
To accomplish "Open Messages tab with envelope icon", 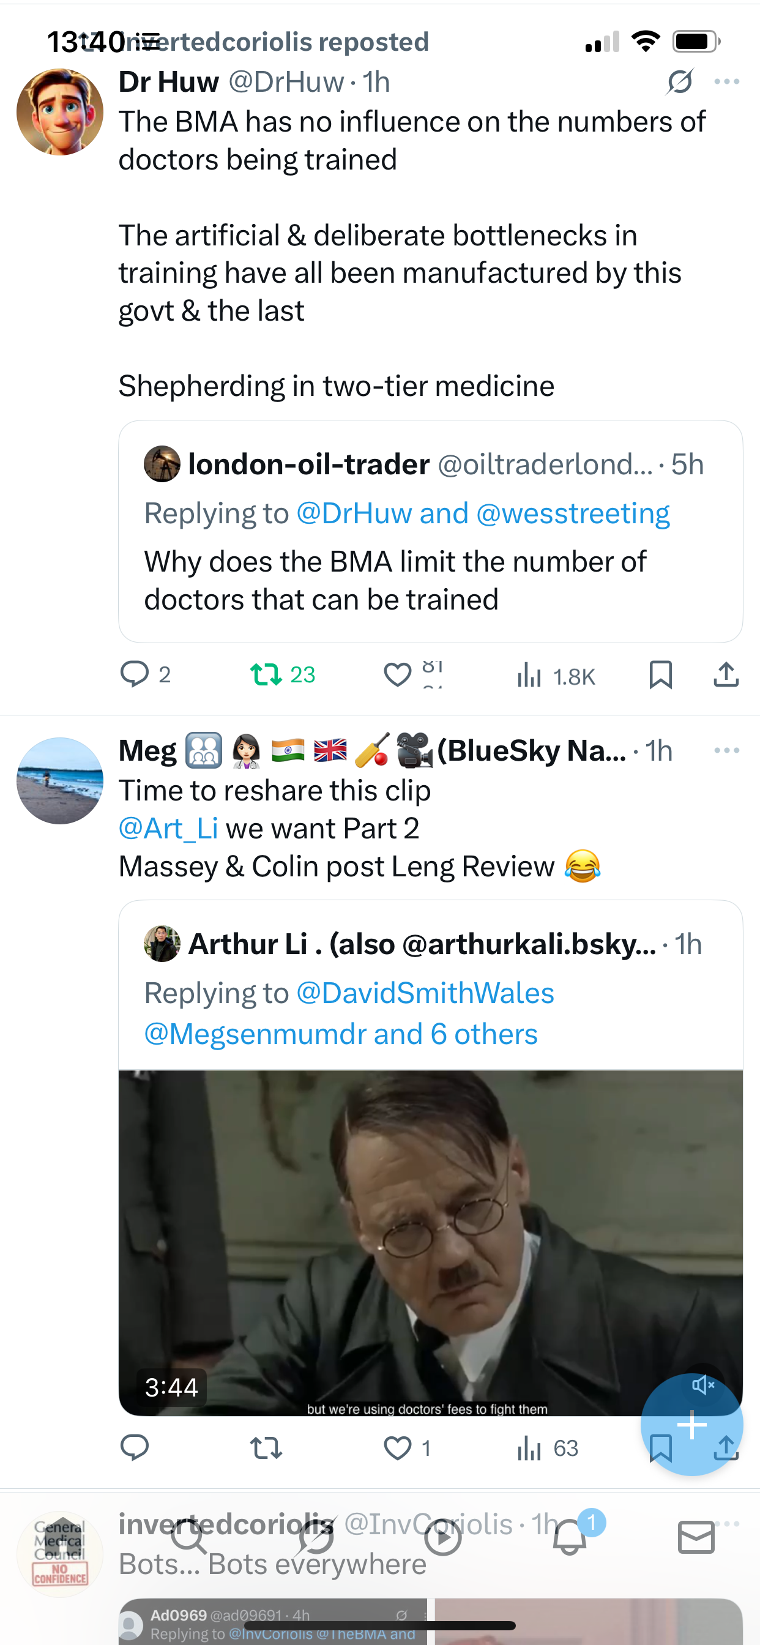I will click(x=696, y=1538).
